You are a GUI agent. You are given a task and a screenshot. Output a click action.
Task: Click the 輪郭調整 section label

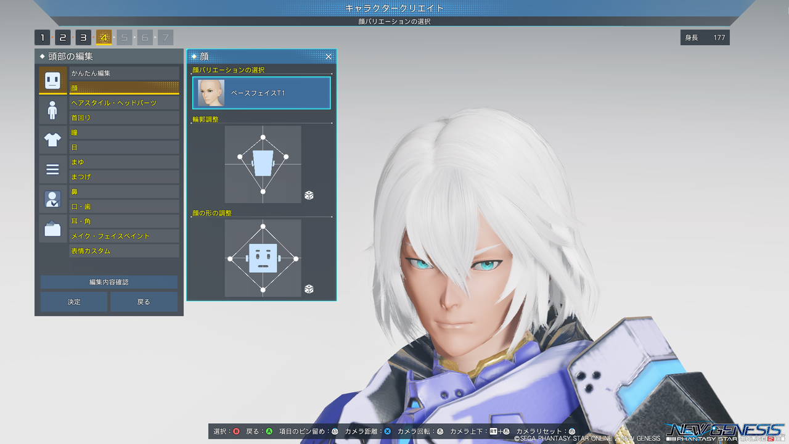pos(205,119)
